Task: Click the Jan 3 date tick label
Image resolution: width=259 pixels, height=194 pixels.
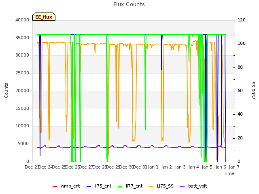Action: (x=180, y=167)
